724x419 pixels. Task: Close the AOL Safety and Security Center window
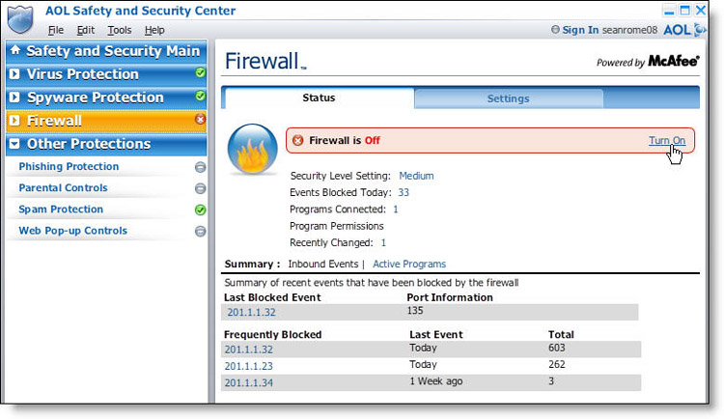click(x=701, y=11)
